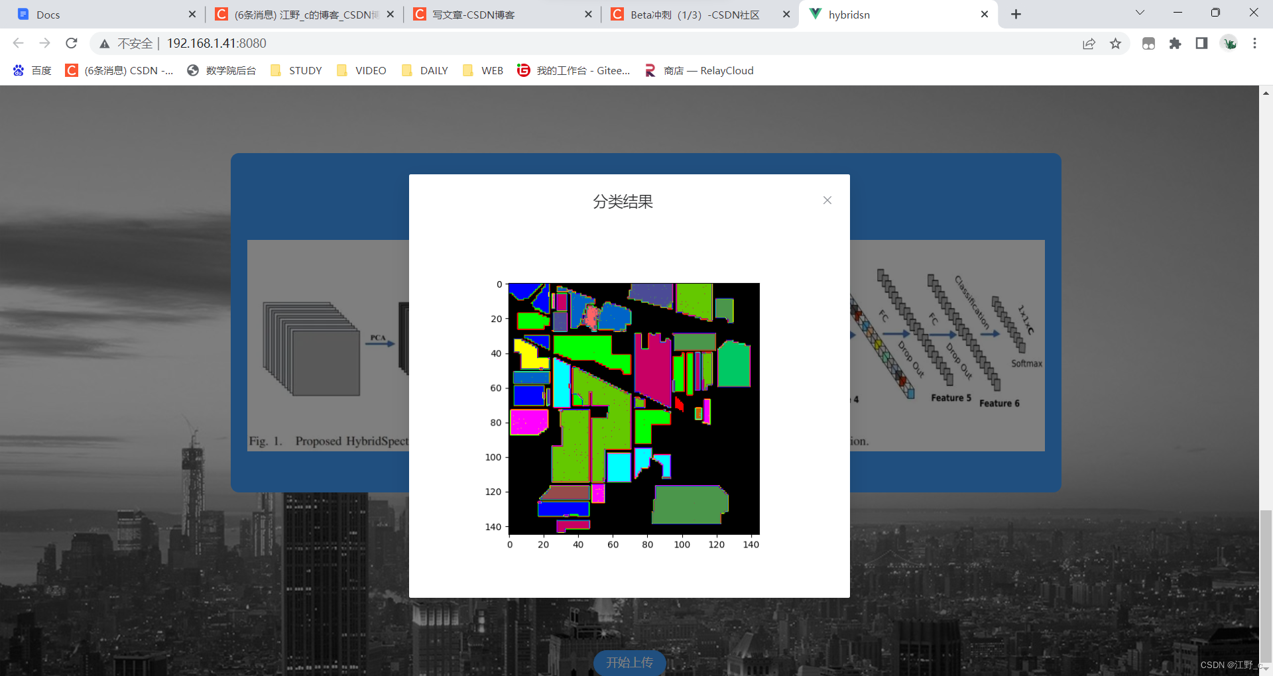Viewport: 1273px width, 676px height.
Task: Open the 我的工作台 Gitee bookmark
Action: pyautogui.click(x=574, y=70)
